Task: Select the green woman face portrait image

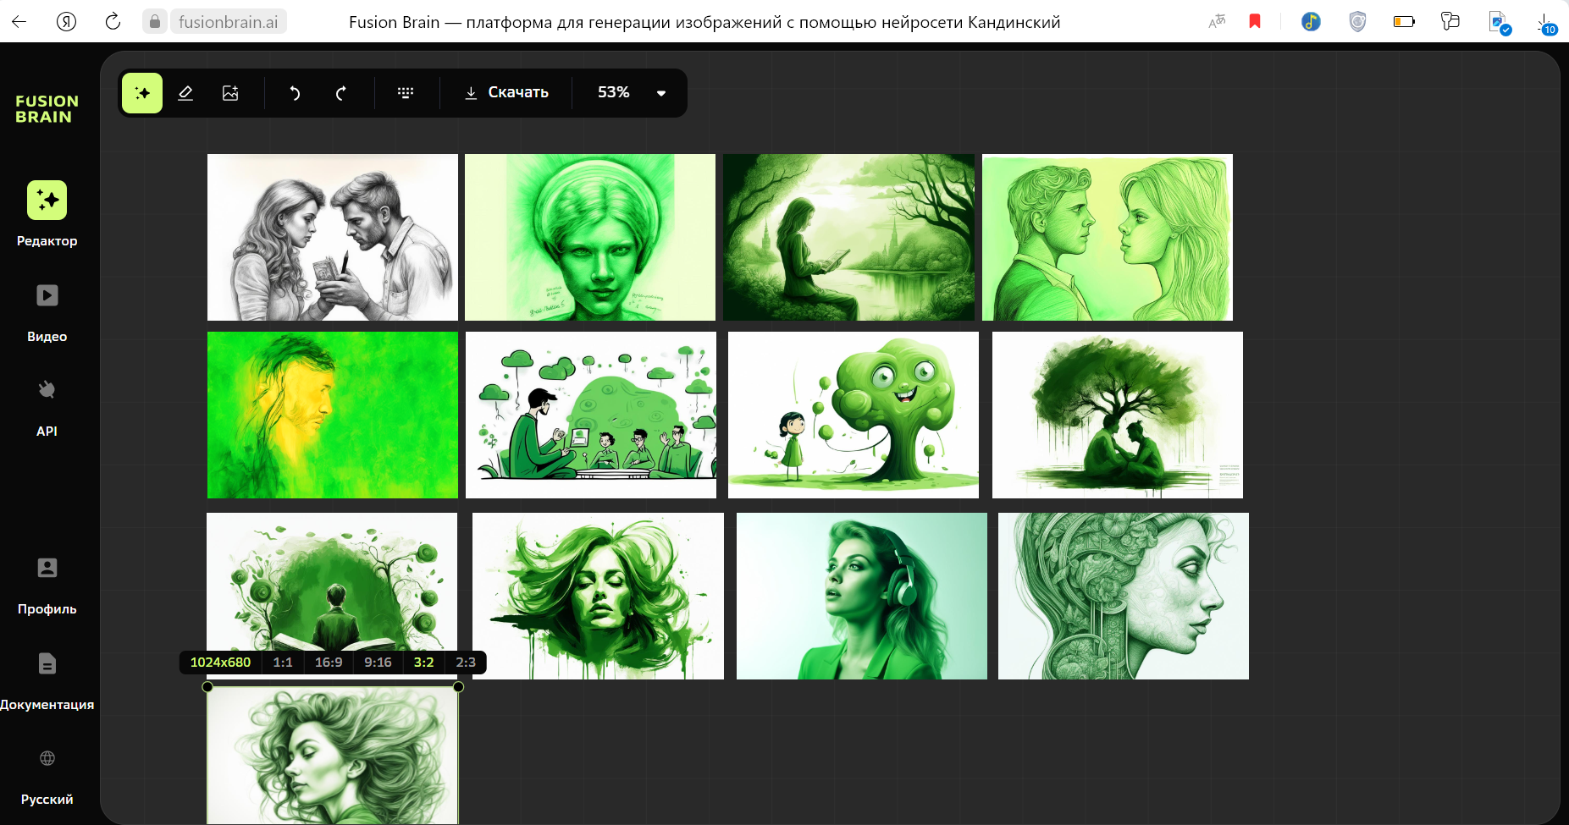Action: coord(590,237)
